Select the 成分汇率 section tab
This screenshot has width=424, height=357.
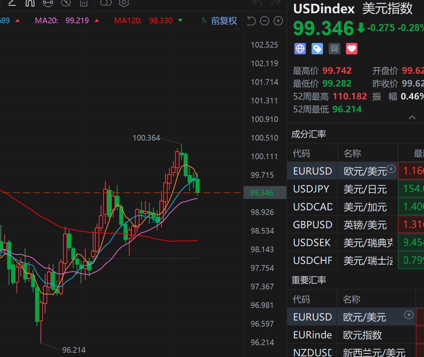tap(309, 135)
